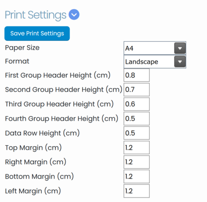Focus the First Group Header Height field
Image resolution: width=207 pixels, height=202 pixels.
[136, 75]
